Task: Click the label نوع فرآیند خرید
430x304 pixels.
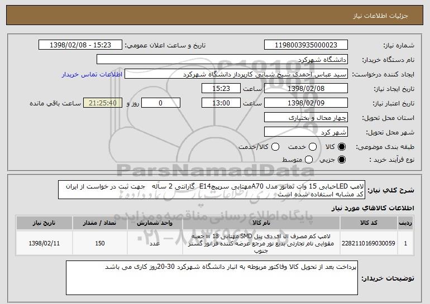Action: (x=391, y=160)
